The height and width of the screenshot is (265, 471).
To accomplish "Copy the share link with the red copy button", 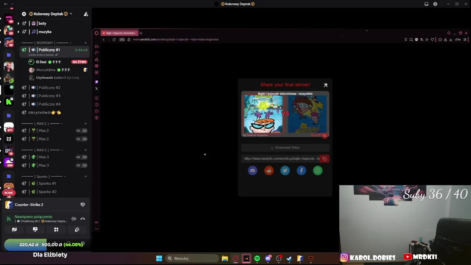I will click(x=325, y=159).
